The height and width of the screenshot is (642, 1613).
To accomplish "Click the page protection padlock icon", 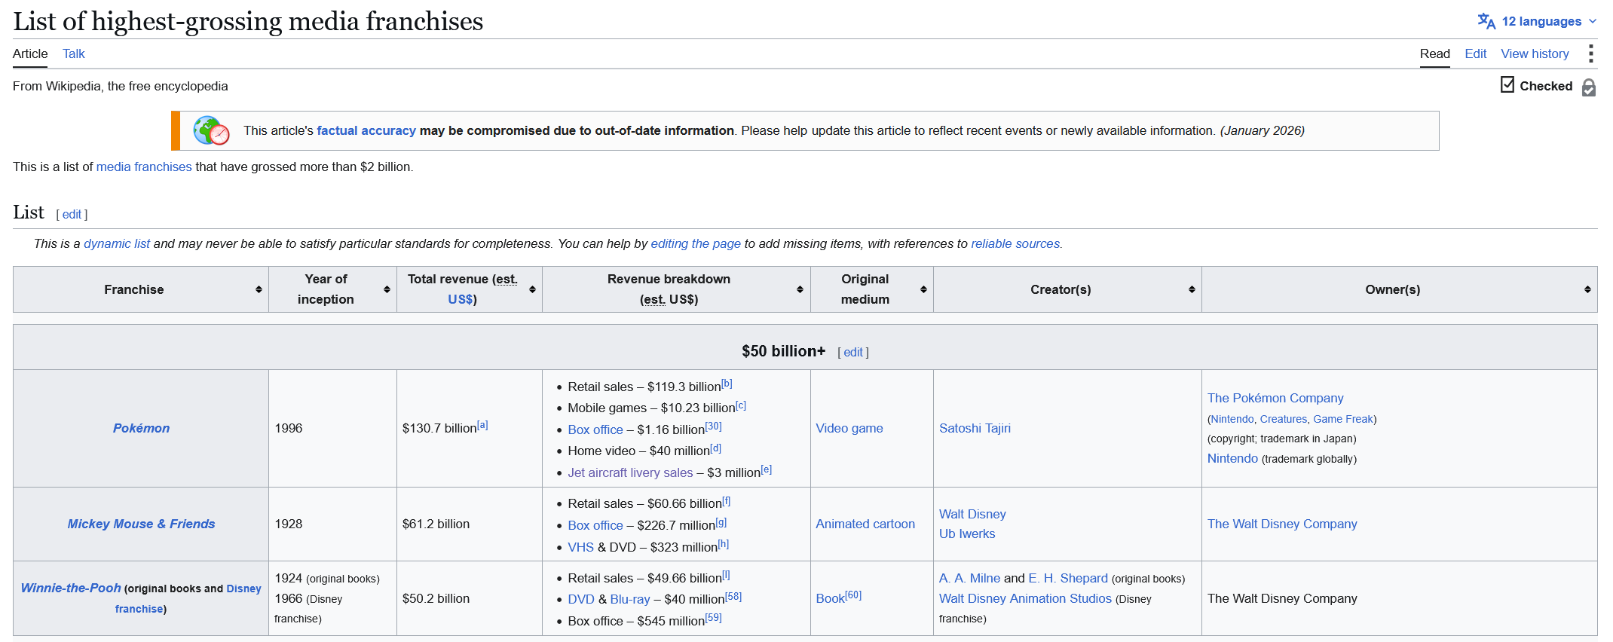I will (1589, 87).
